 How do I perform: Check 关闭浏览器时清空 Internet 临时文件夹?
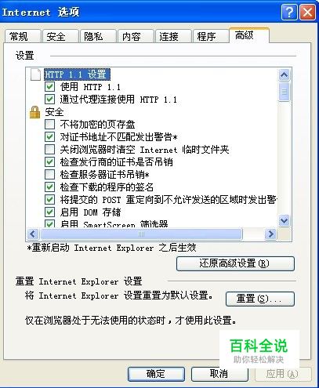tap(49, 150)
